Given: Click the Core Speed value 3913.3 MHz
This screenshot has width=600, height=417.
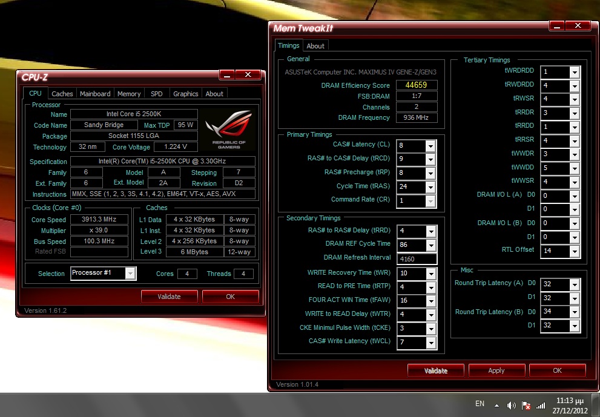Looking at the screenshot, I should coord(99,219).
